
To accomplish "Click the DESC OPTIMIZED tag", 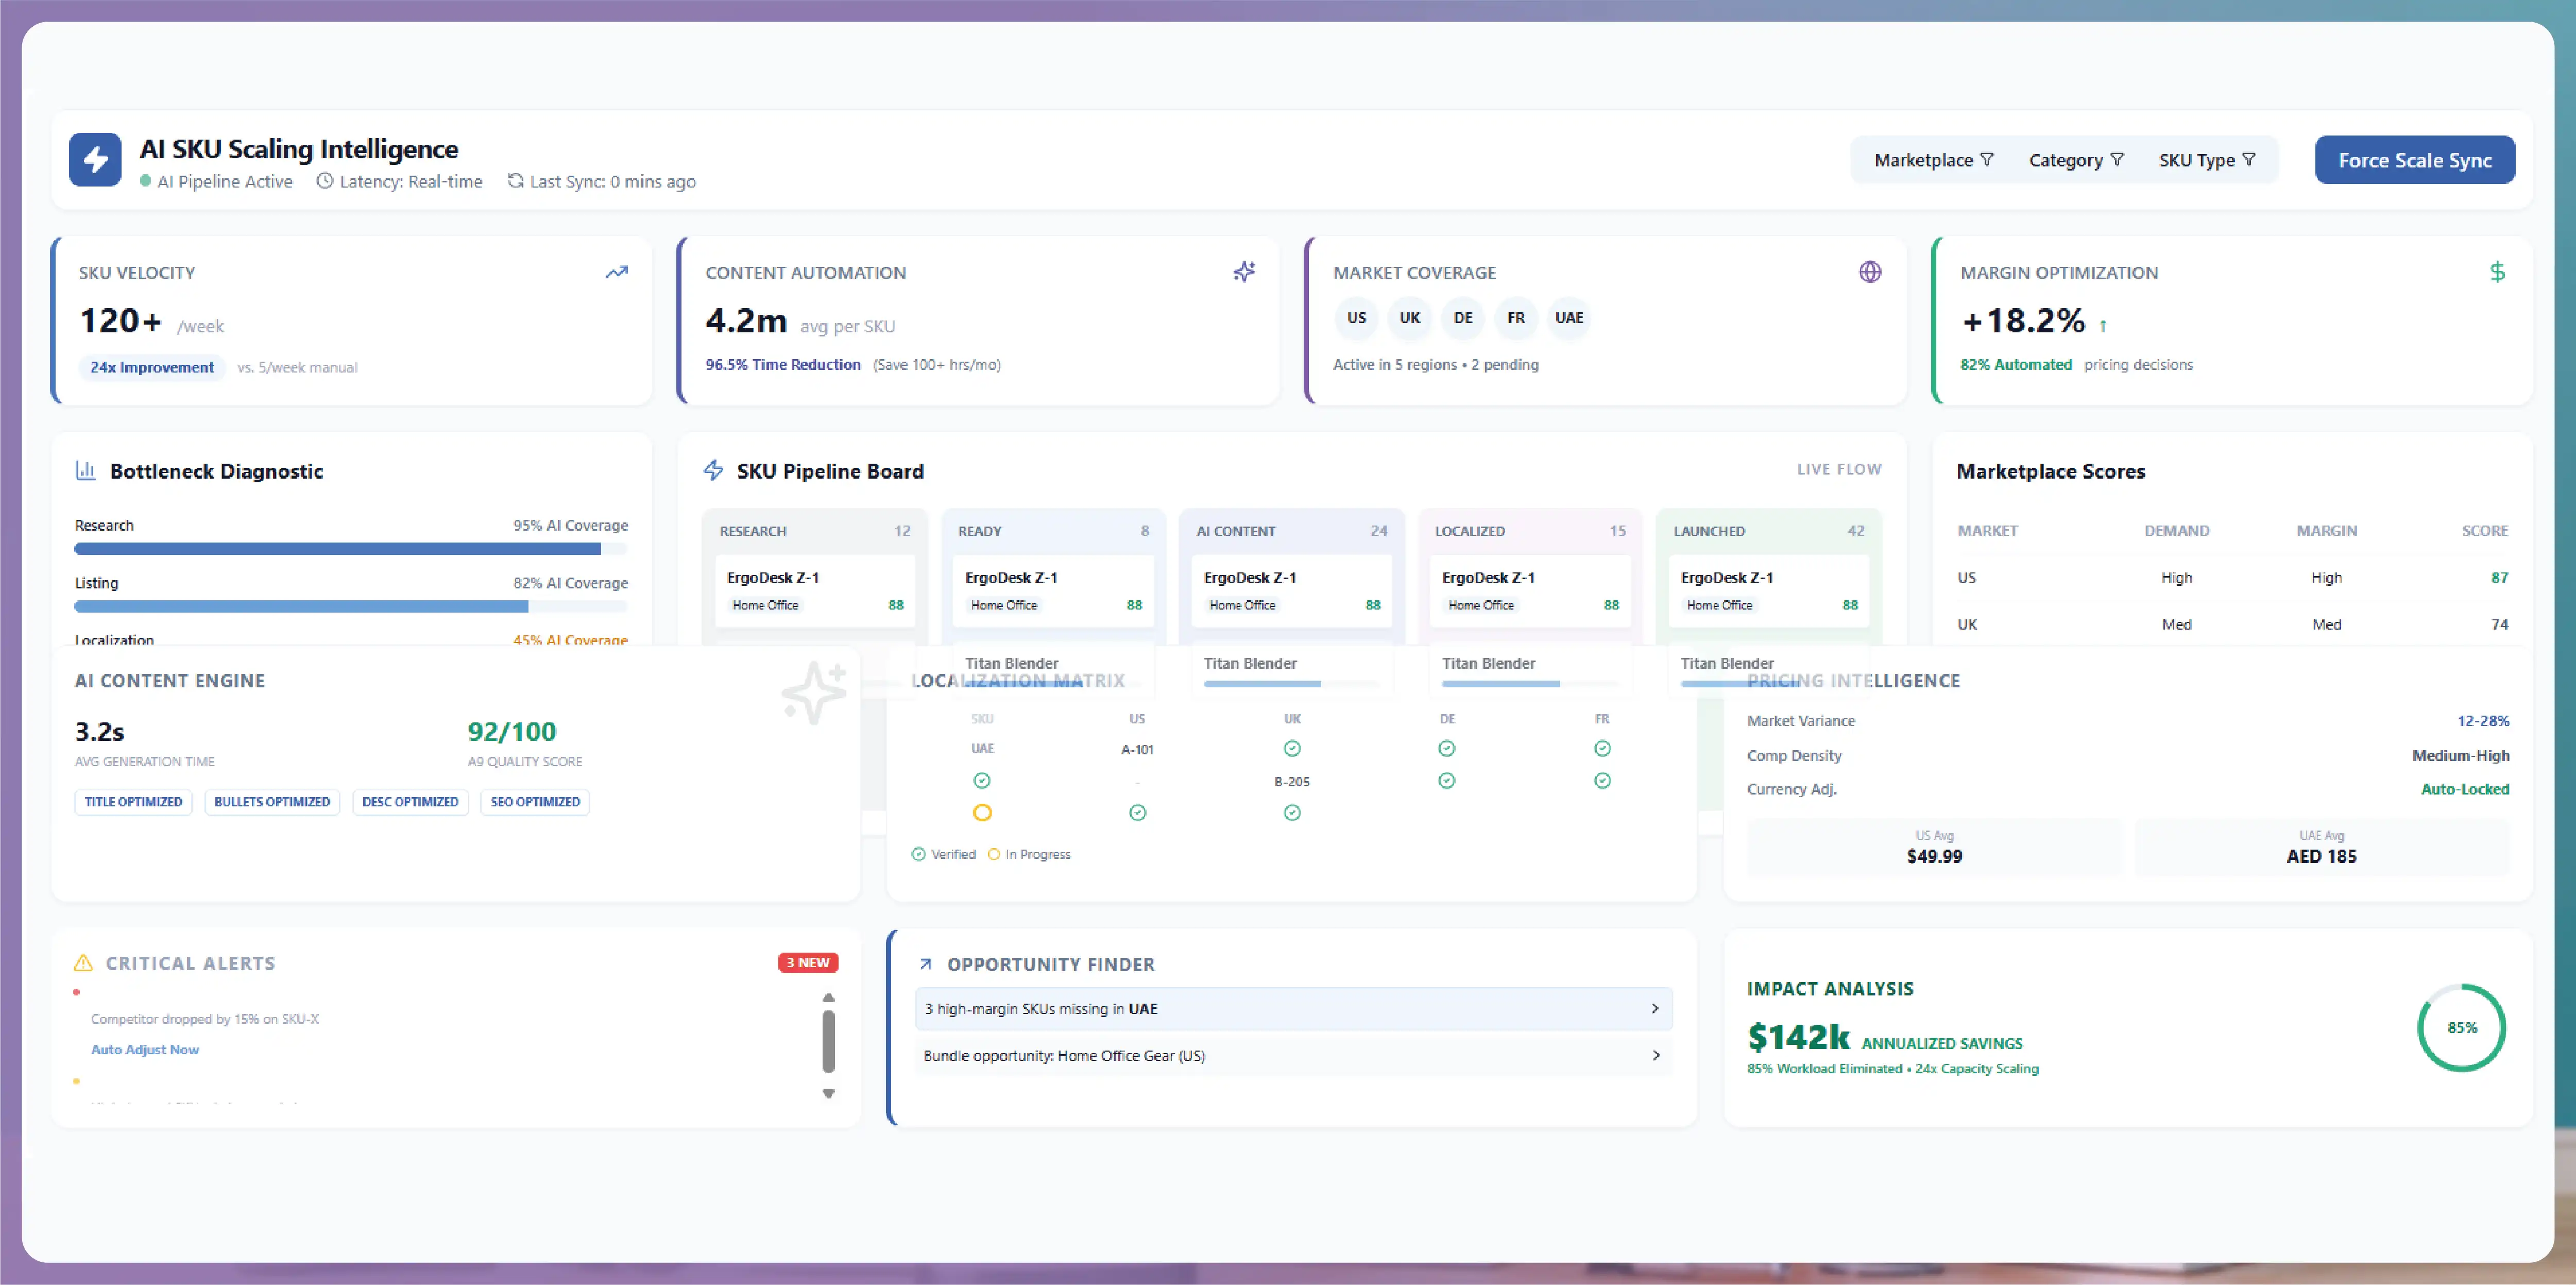I will point(410,802).
